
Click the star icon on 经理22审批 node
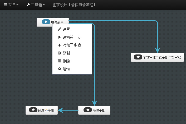[33, 110]
